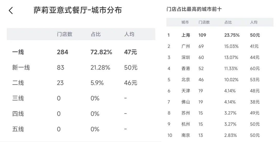The width and height of the screenshot is (278, 142).
Task: Select the 新一线 city tier row
Action: click(21, 68)
